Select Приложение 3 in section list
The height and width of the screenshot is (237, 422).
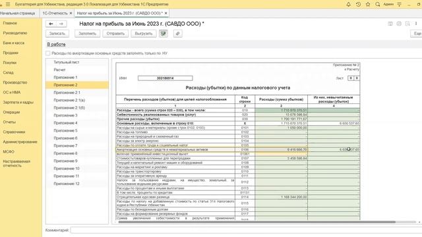click(77, 115)
